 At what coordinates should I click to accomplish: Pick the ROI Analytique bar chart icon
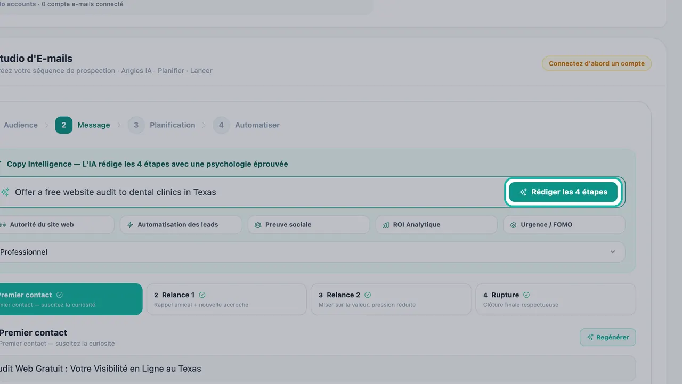(386, 225)
